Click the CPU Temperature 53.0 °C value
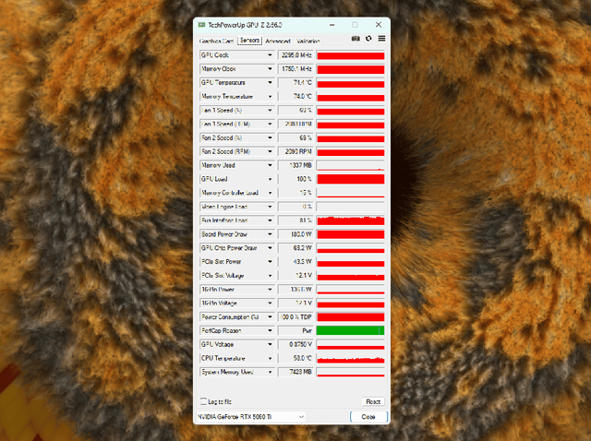The image size is (591, 441). pos(295,358)
